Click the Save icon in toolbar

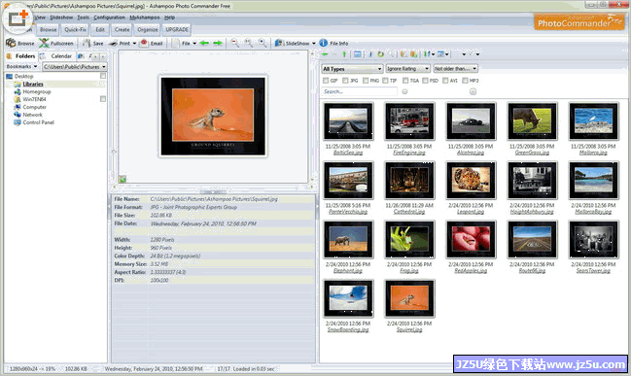(x=87, y=43)
